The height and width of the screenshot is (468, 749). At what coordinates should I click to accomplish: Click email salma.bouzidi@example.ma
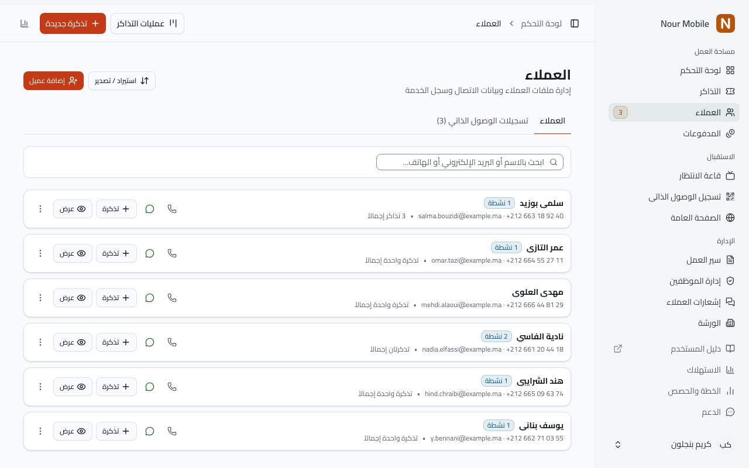coord(460,216)
